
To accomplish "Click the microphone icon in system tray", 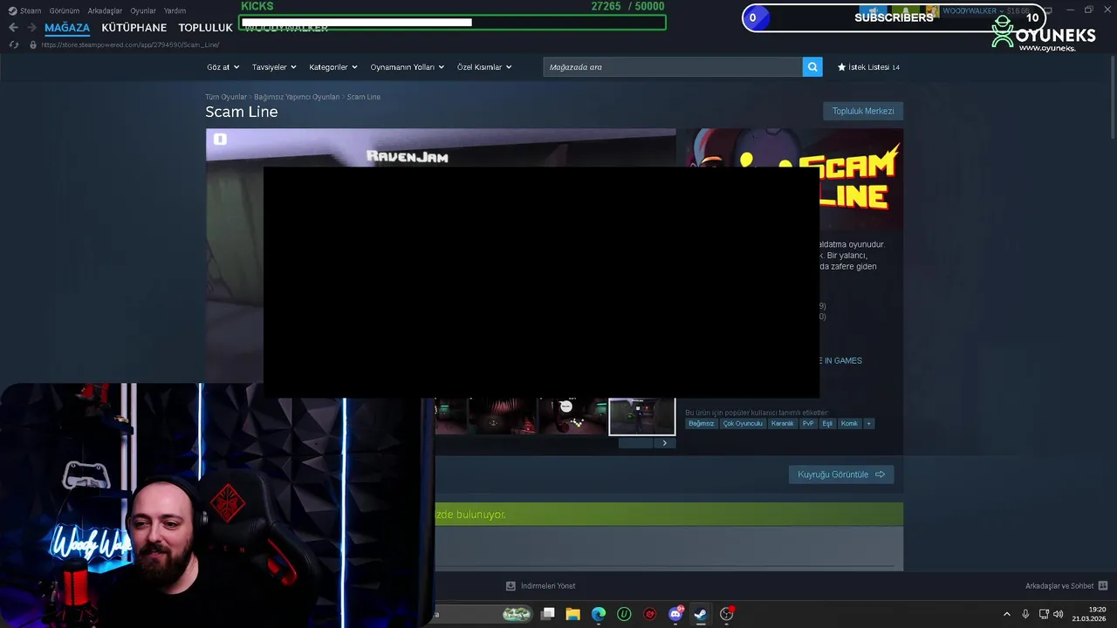I will [x=1025, y=614].
